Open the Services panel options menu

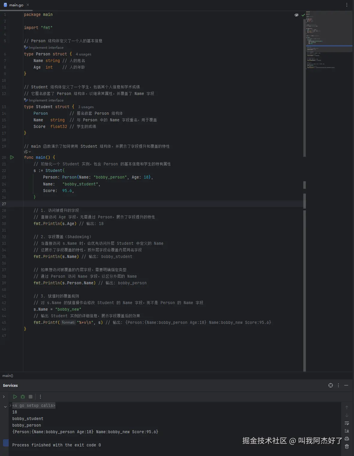coord(338,385)
